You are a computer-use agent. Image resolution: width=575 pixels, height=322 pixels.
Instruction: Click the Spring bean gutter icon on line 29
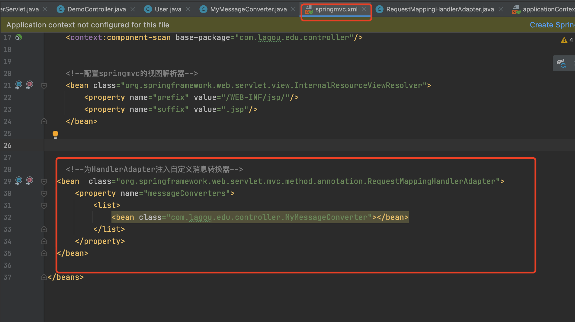click(x=19, y=181)
